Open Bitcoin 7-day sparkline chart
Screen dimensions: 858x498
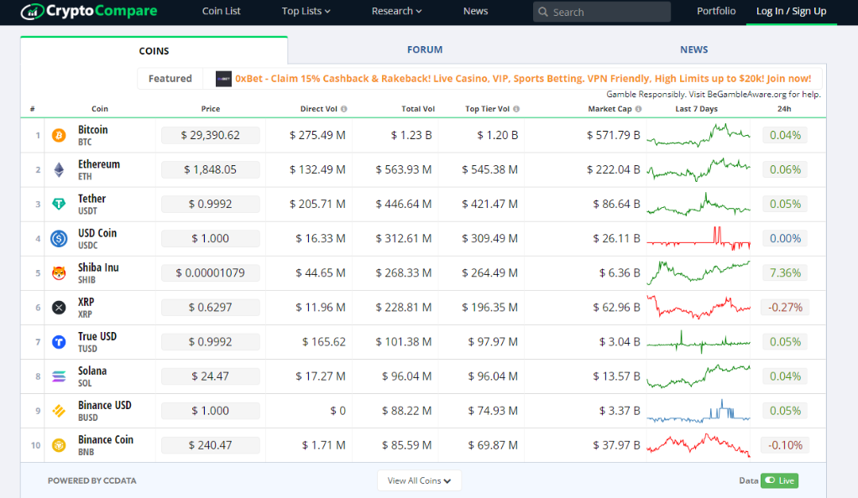(698, 135)
